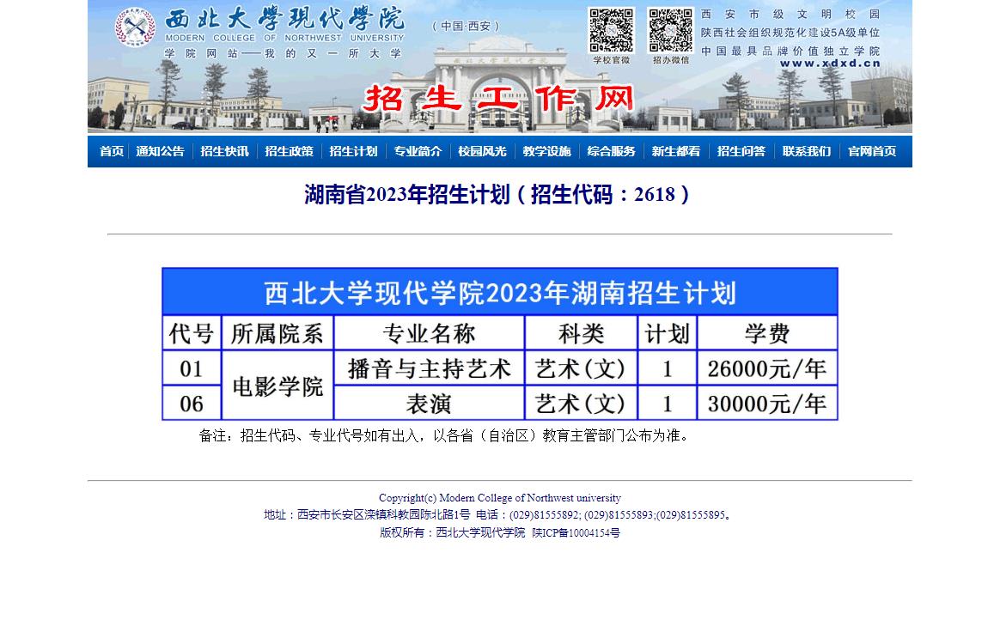Open the 首页 menu item
This screenshot has width=988, height=644.
(112, 151)
